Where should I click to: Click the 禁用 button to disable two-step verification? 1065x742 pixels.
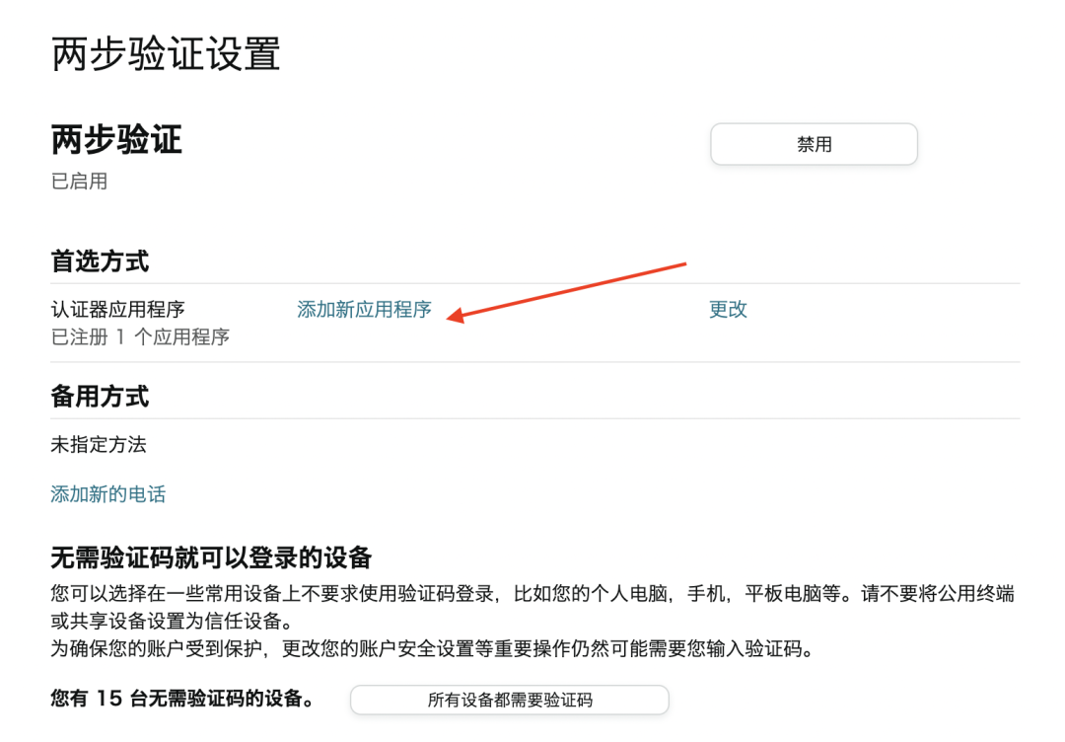coord(813,144)
